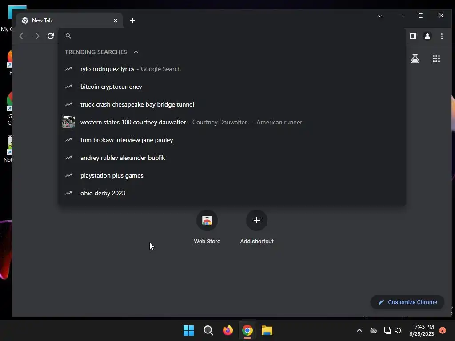The image size is (455, 341).
Task: Click trending arrow icon beside bitcoin cryptocurrency
Action: [x=68, y=87]
